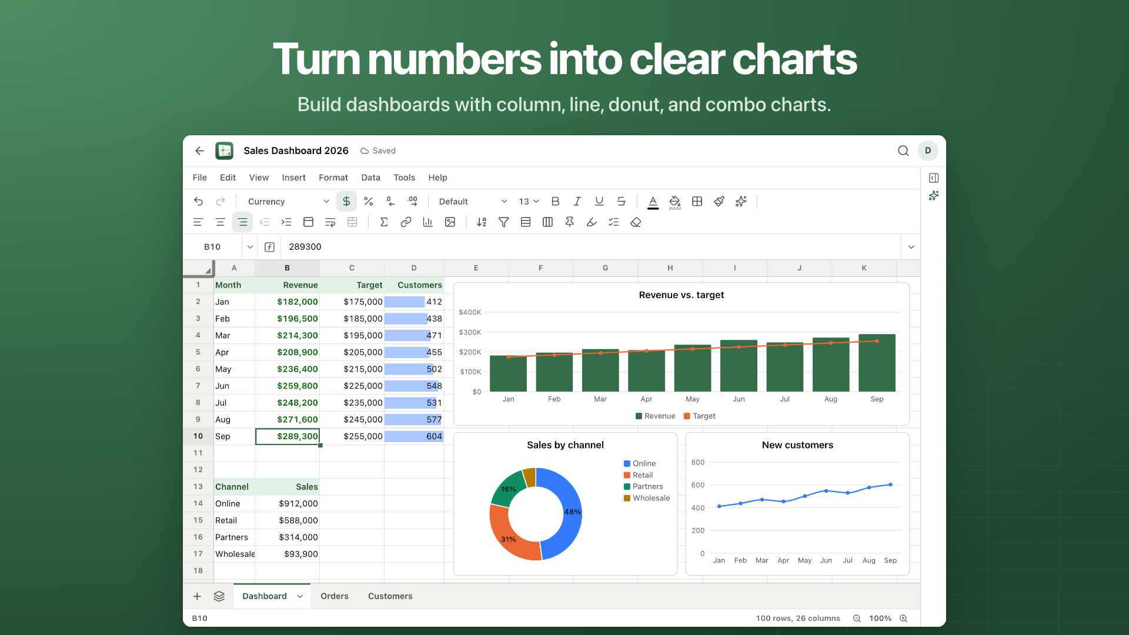The image size is (1129, 635).
Task: Add a new sheet with the plus icon
Action: [x=197, y=596]
